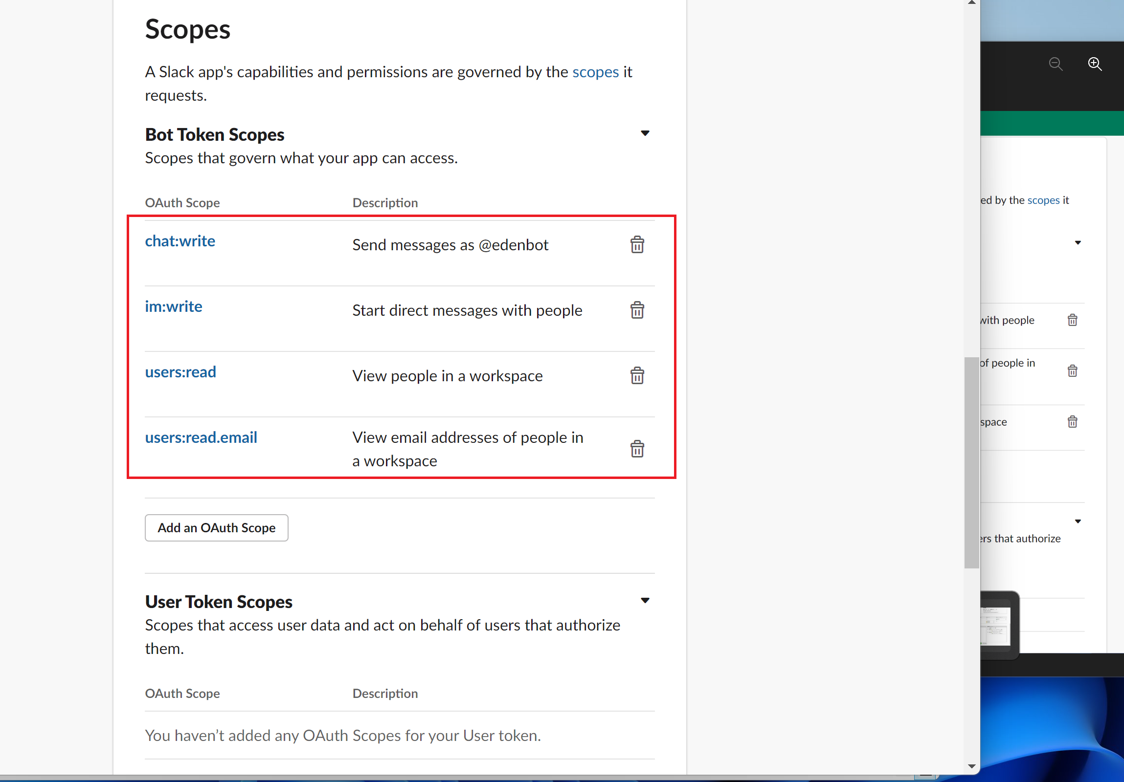Viewport: 1124px width, 782px height.
Task: Follow the 'scopes' link in the Scopes intro text
Action: click(596, 72)
